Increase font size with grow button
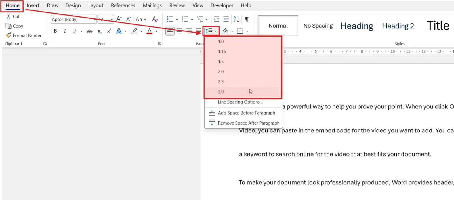454x200 pixels. pyautogui.click(x=119, y=19)
